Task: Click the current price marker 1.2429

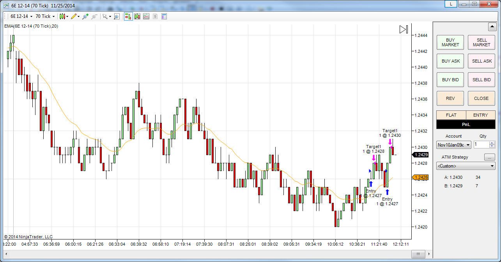Action: point(421,155)
